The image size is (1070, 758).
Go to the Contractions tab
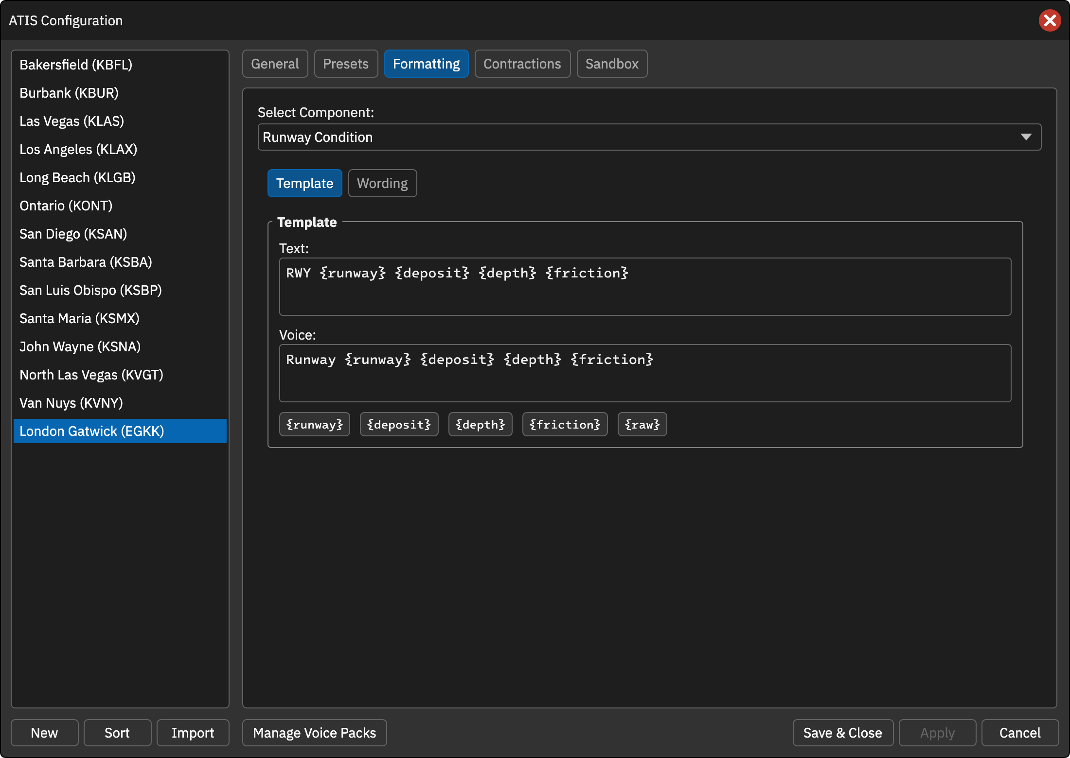pos(522,64)
